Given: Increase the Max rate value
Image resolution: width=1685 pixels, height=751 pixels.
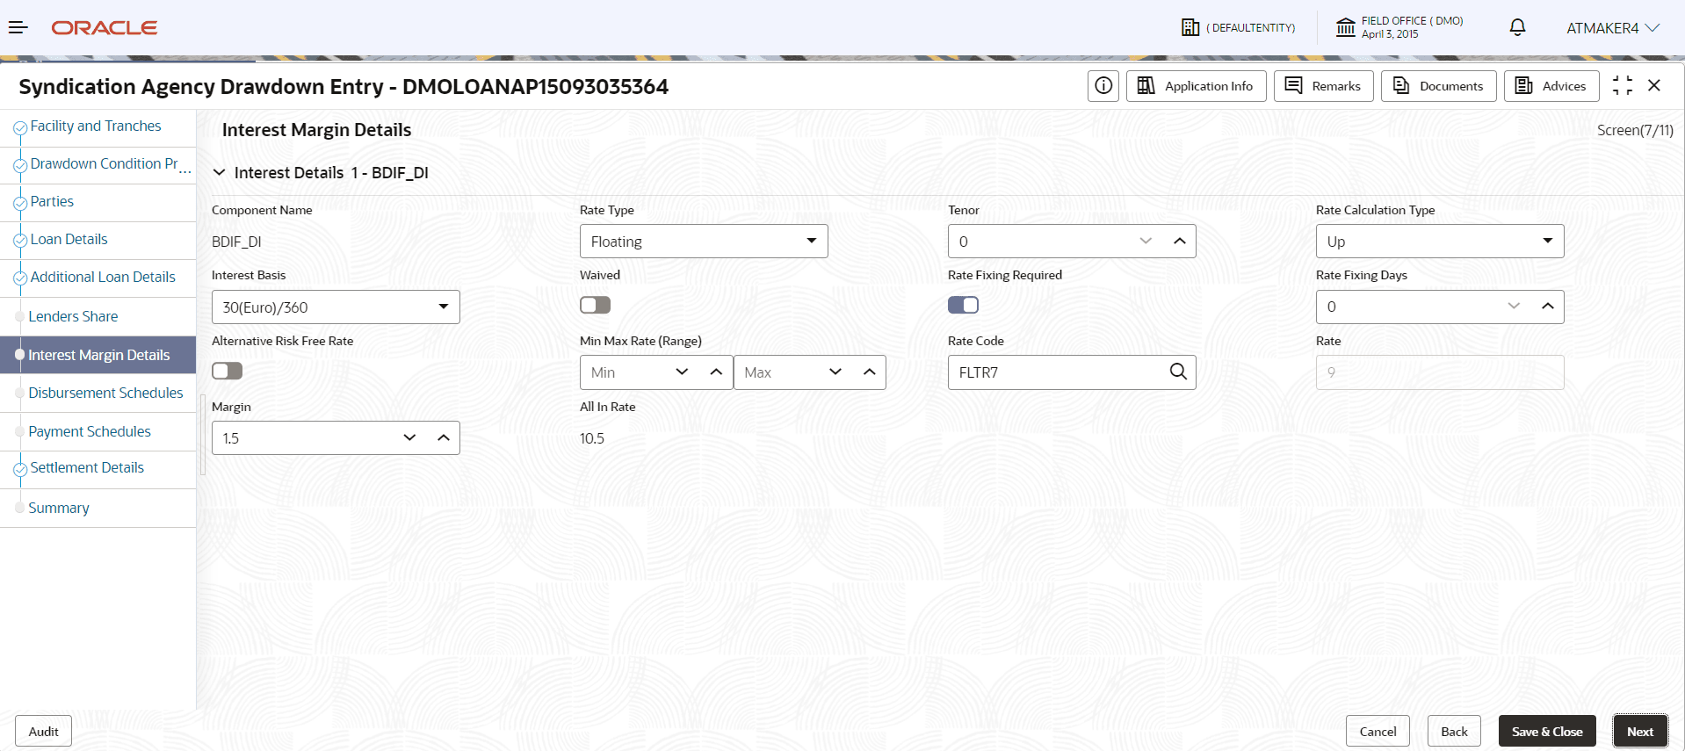Looking at the screenshot, I should (870, 372).
